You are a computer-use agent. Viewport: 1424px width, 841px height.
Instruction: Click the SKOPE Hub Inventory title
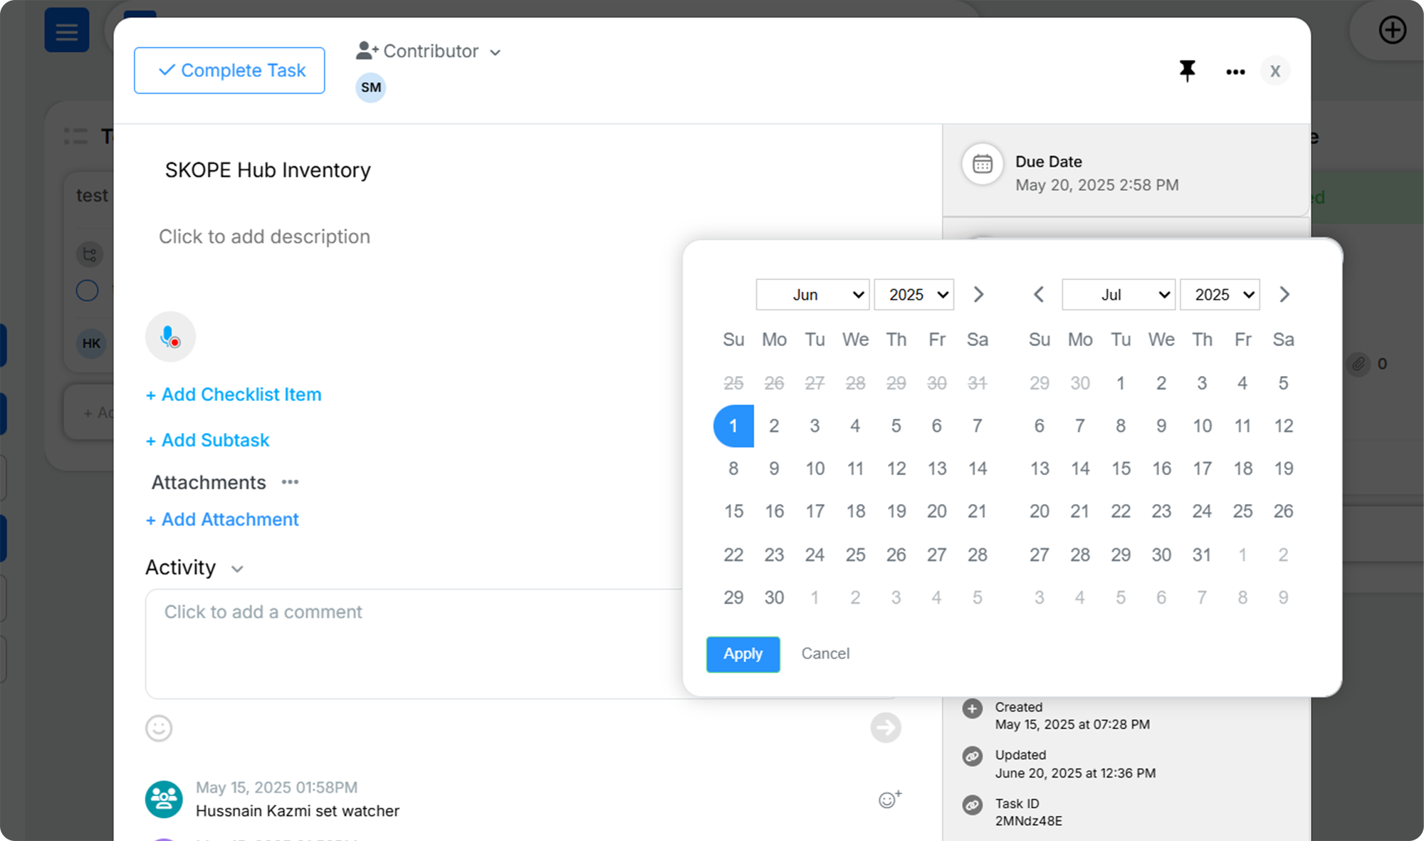tap(268, 170)
